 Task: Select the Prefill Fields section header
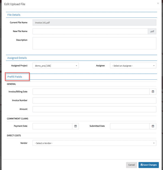(15, 77)
